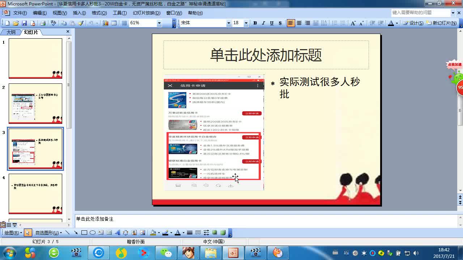The height and width of the screenshot is (260, 463).
Task: Open the font family dropdown
Action: point(229,23)
